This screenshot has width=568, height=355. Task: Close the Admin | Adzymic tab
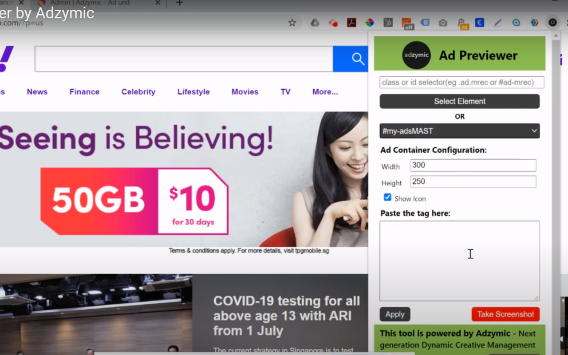tap(158, 3)
